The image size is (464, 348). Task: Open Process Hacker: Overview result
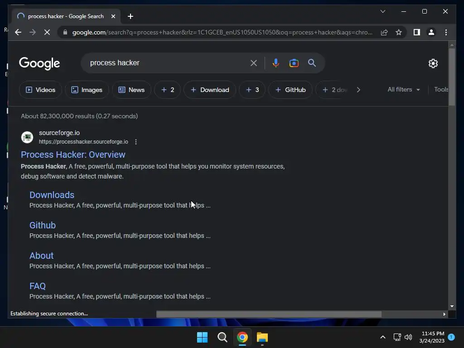coord(73,155)
